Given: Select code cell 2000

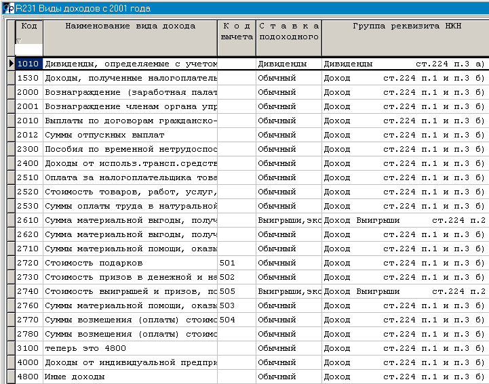Looking at the screenshot, I should (28, 92).
